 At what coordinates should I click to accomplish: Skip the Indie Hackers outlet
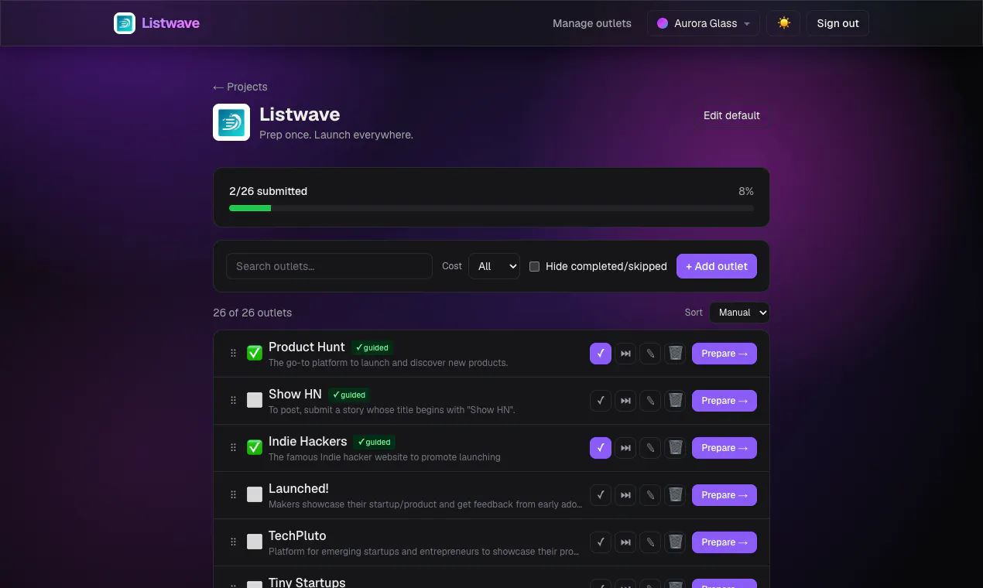point(625,448)
